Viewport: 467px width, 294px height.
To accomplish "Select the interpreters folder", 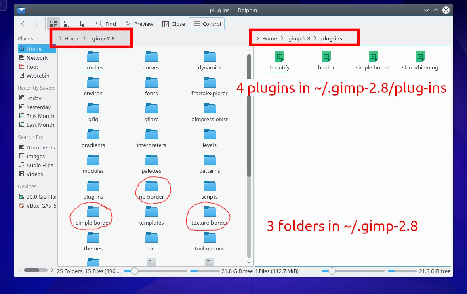I will pos(151,139).
